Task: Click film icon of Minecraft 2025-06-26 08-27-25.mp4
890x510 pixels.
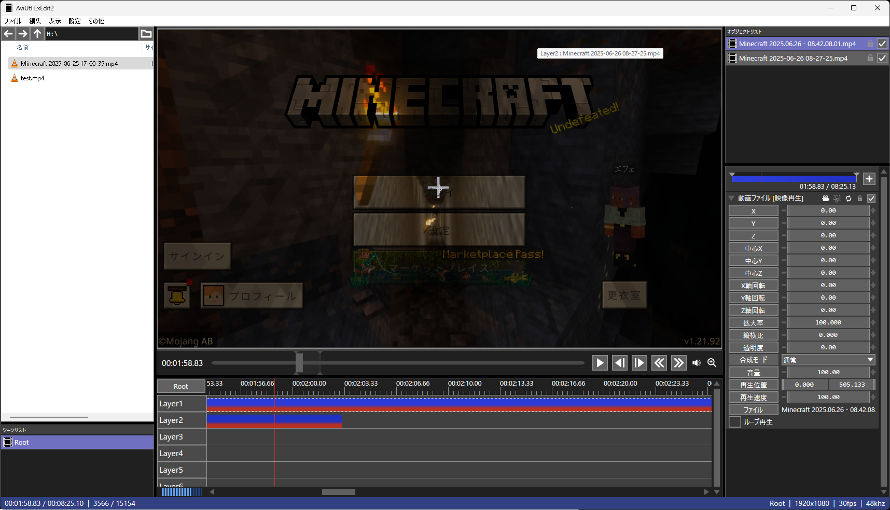Action: (732, 59)
